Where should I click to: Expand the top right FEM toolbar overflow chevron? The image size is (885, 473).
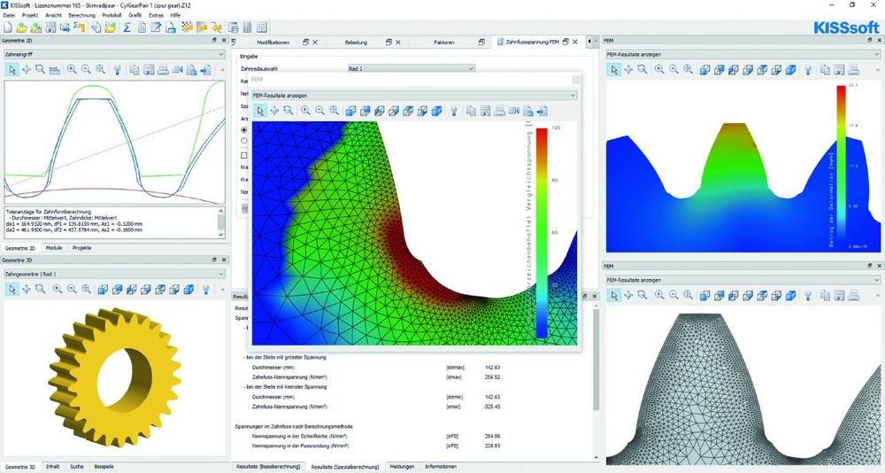[x=876, y=69]
